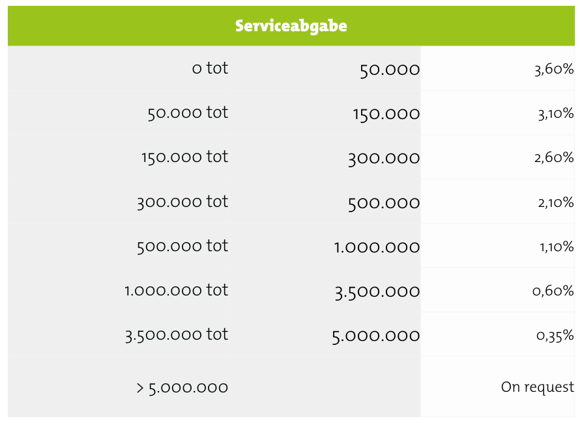Click the '50.000 tot' range cell
The width and height of the screenshot is (580, 423).
(119, 113)
